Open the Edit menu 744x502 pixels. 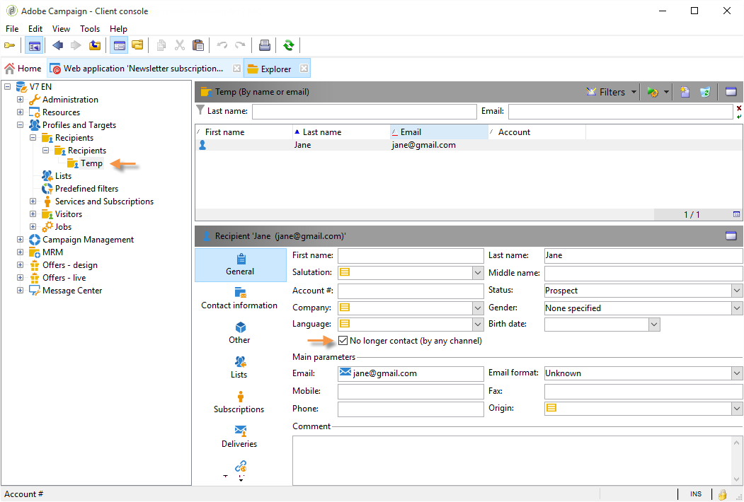pyautogui.click(x=35, y=29)
